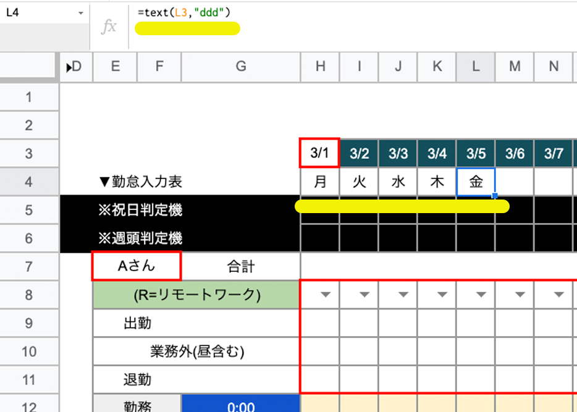Image resolution: width=577 pixels, height=412 pixels.
Task: Click the 木 weekday cell
Action: (437, 182)
